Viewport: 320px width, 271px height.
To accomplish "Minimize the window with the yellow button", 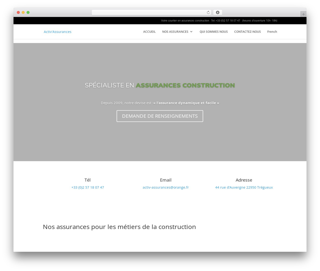I will click(23, 12).
